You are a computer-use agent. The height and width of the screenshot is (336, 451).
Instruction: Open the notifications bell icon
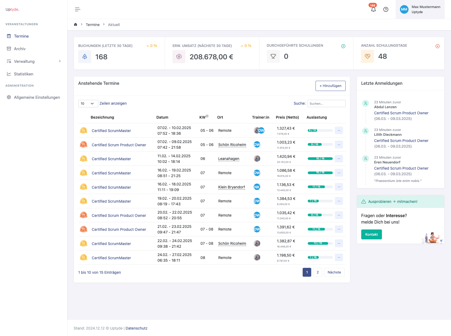pos(373,10)
